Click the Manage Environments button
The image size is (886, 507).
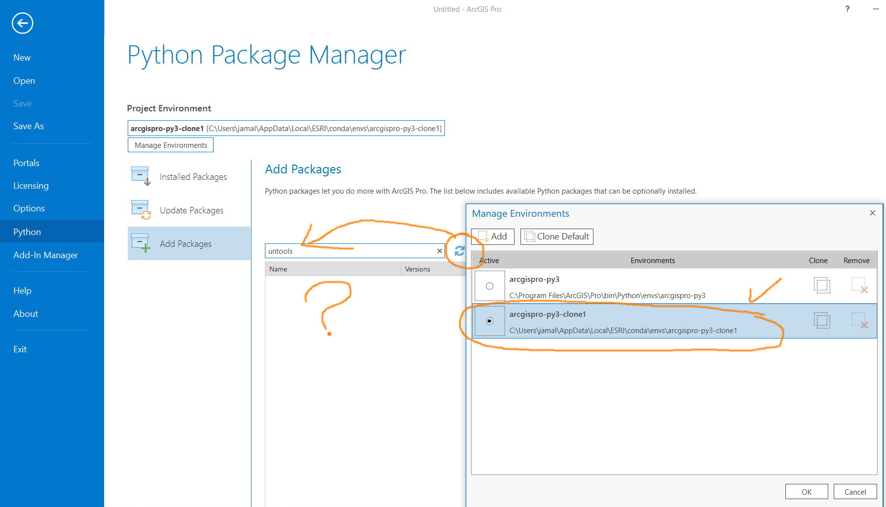[x=170, y=145]
